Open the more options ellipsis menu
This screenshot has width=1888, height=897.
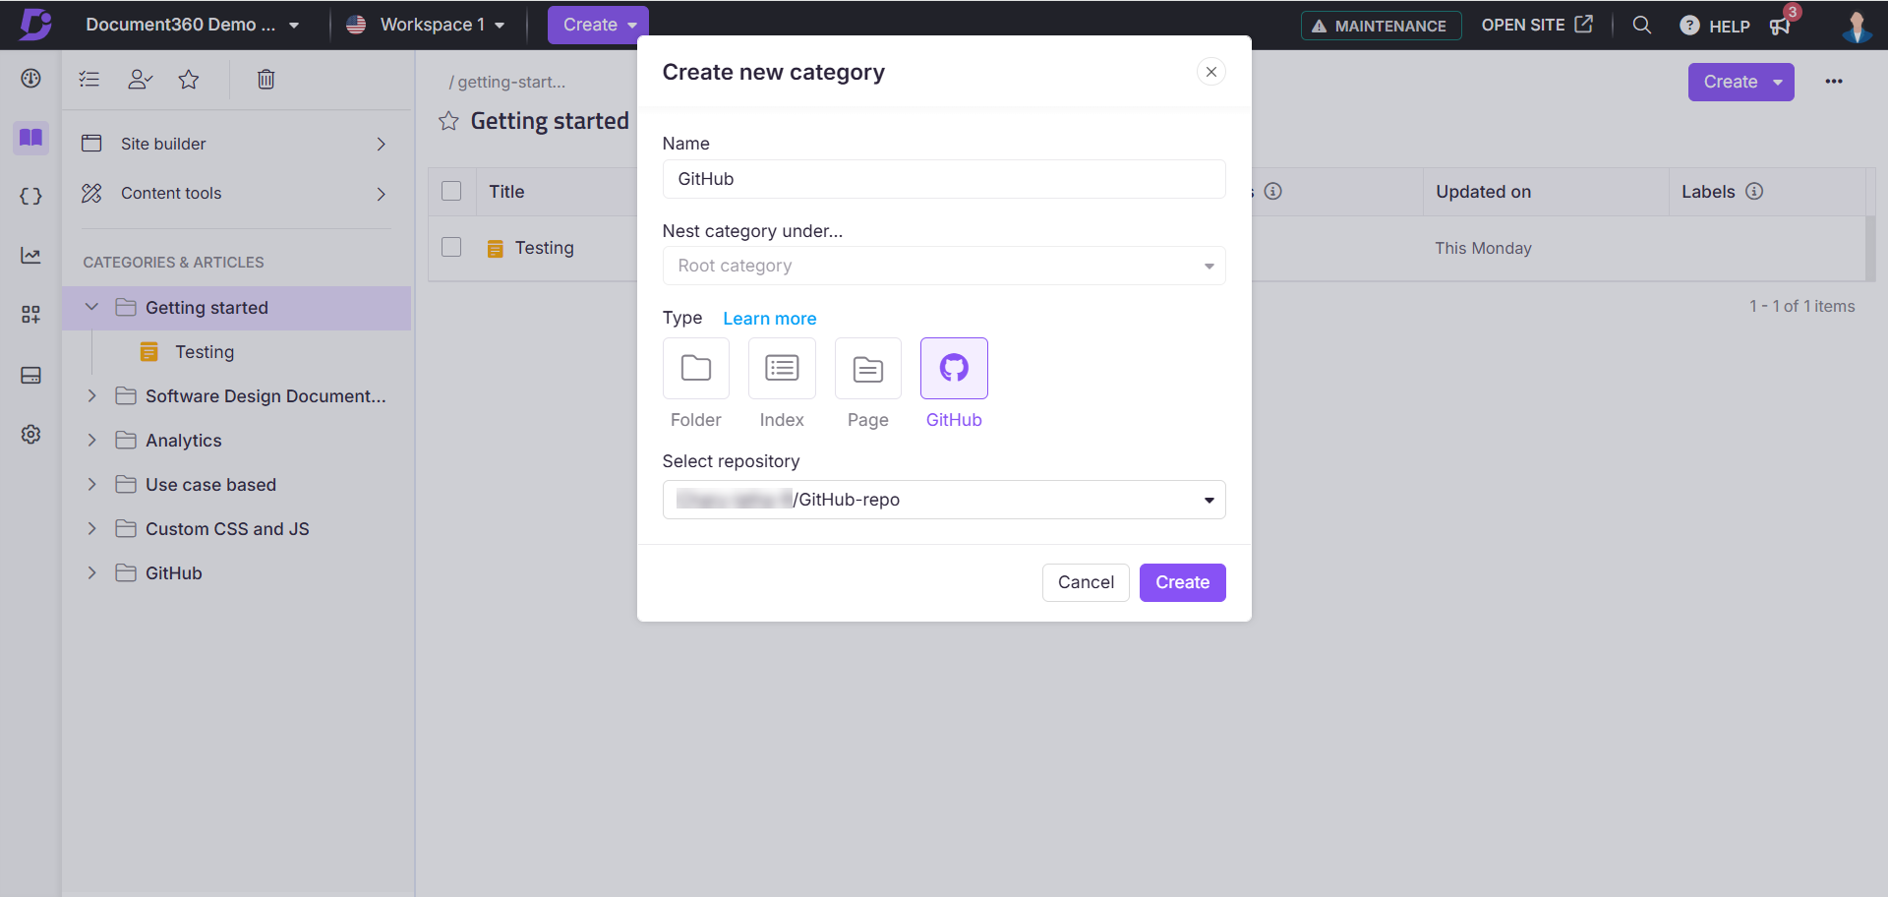click(1834, 82)
